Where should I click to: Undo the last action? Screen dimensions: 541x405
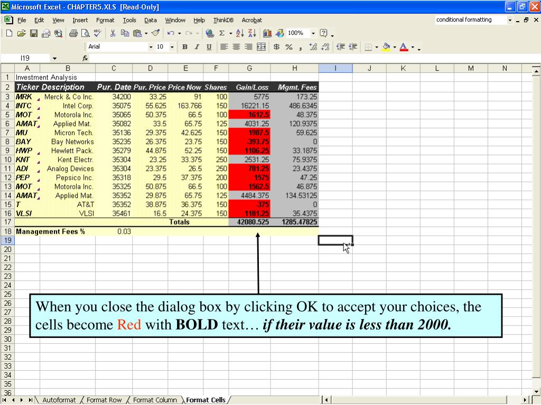(171, 33)
